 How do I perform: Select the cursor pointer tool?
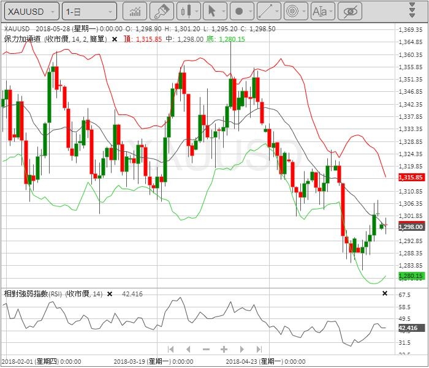pos(211,12)
